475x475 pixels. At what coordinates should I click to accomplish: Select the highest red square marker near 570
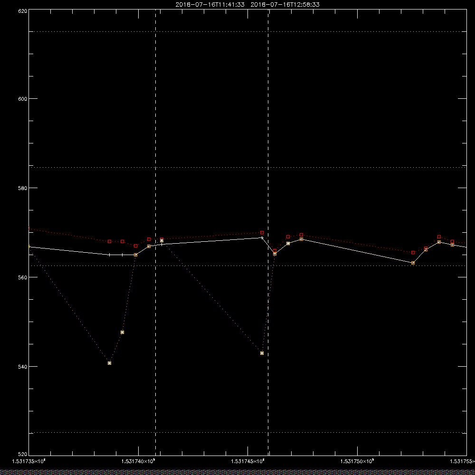coord(262,233)
